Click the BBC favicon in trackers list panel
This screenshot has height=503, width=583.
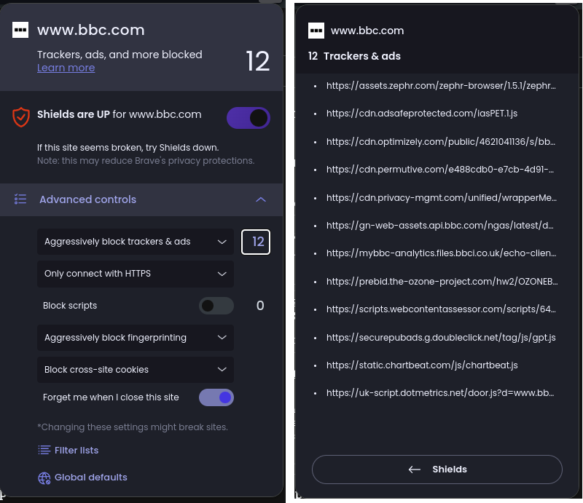(x=316, y=31)
